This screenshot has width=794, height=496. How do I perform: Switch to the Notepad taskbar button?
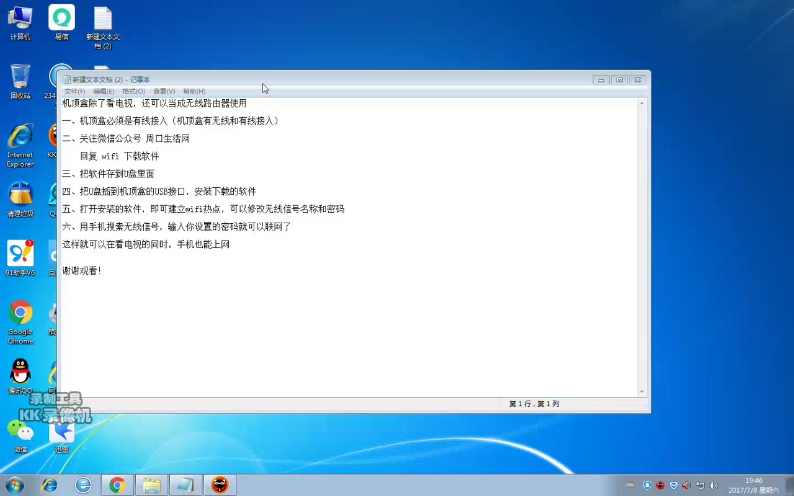click(x=185, y=485)
